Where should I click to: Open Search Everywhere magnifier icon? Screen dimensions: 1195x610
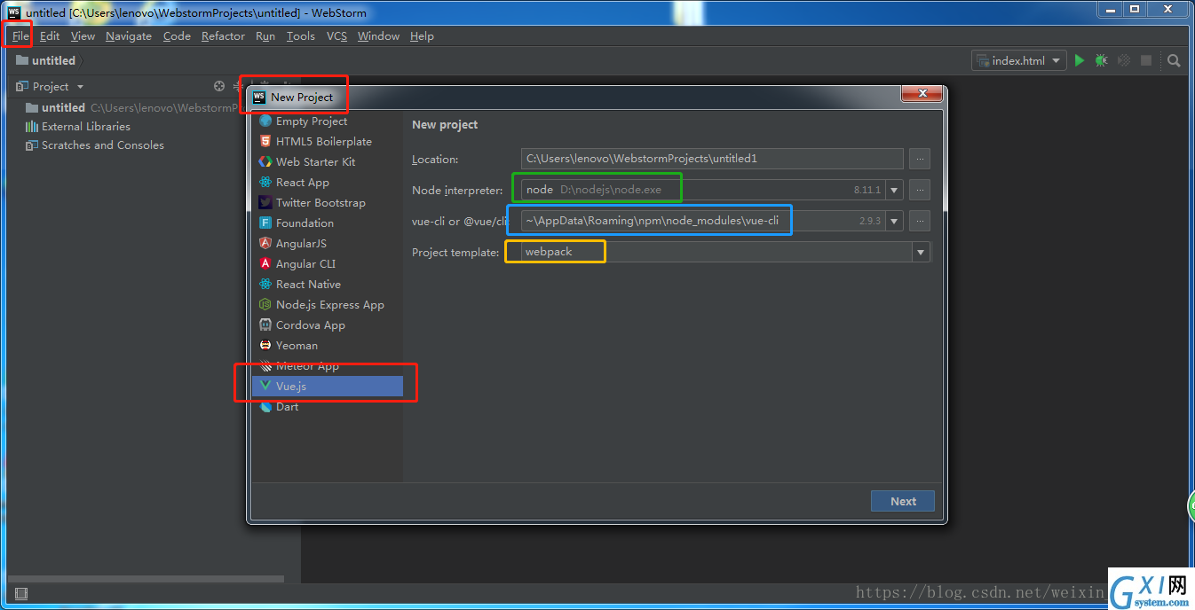[x=1174, y=60]
